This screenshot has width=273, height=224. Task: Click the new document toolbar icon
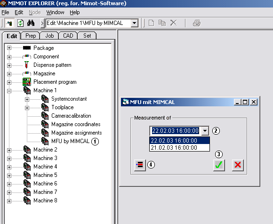[151, 23]
